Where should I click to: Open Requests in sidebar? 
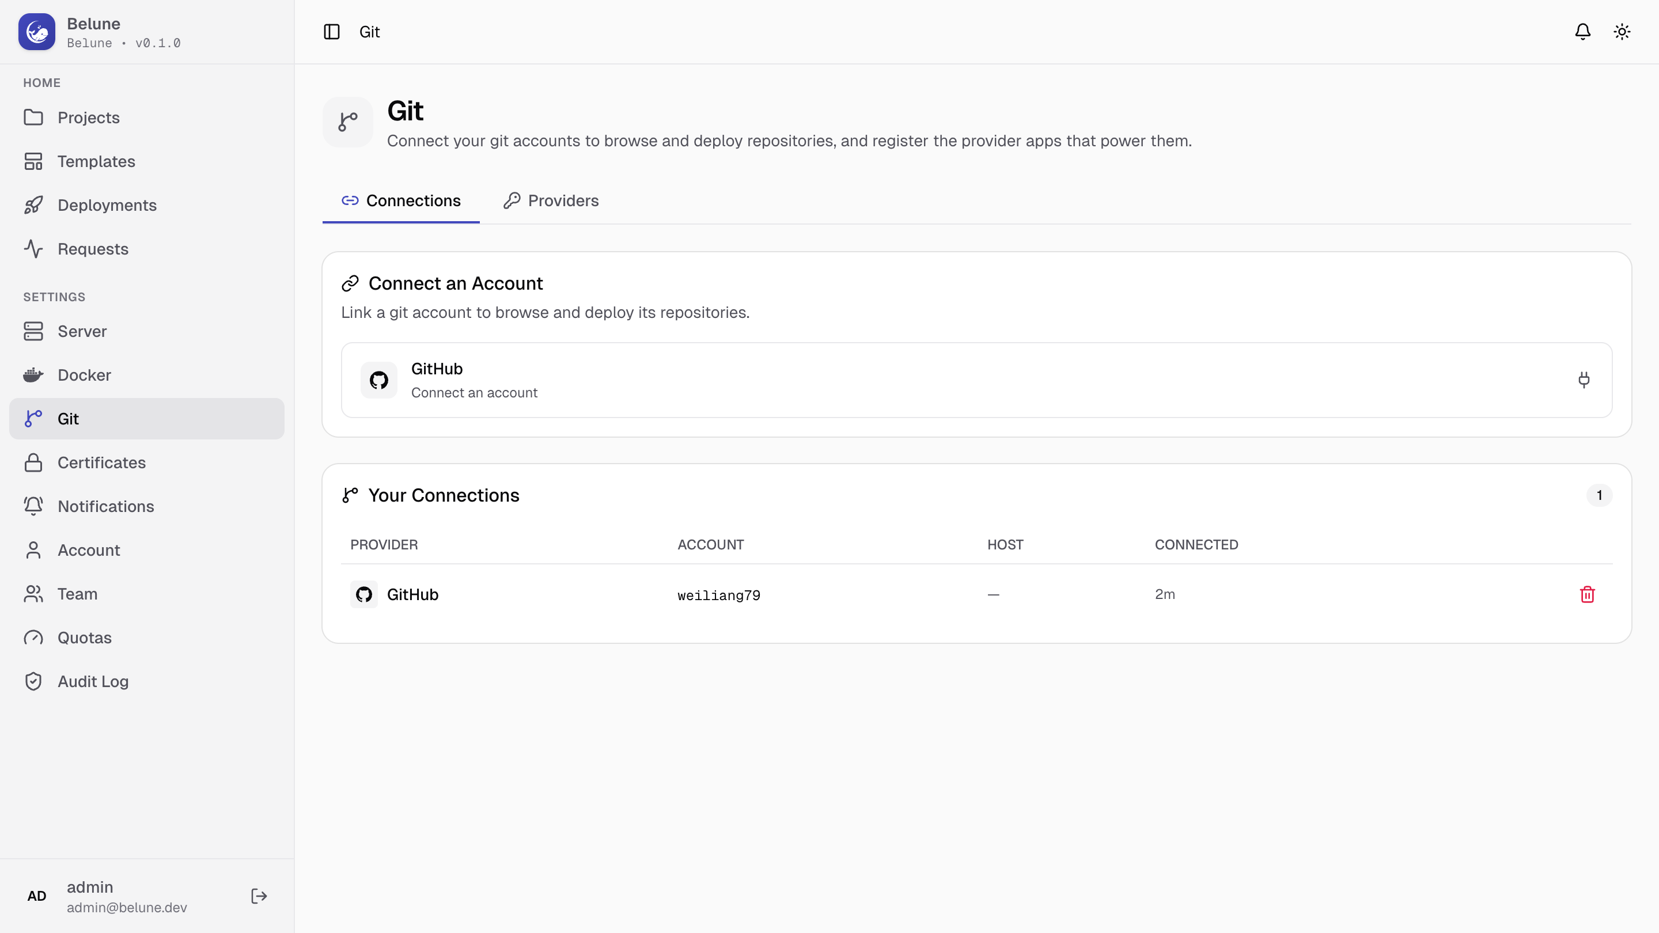click(x=147, y=249)
